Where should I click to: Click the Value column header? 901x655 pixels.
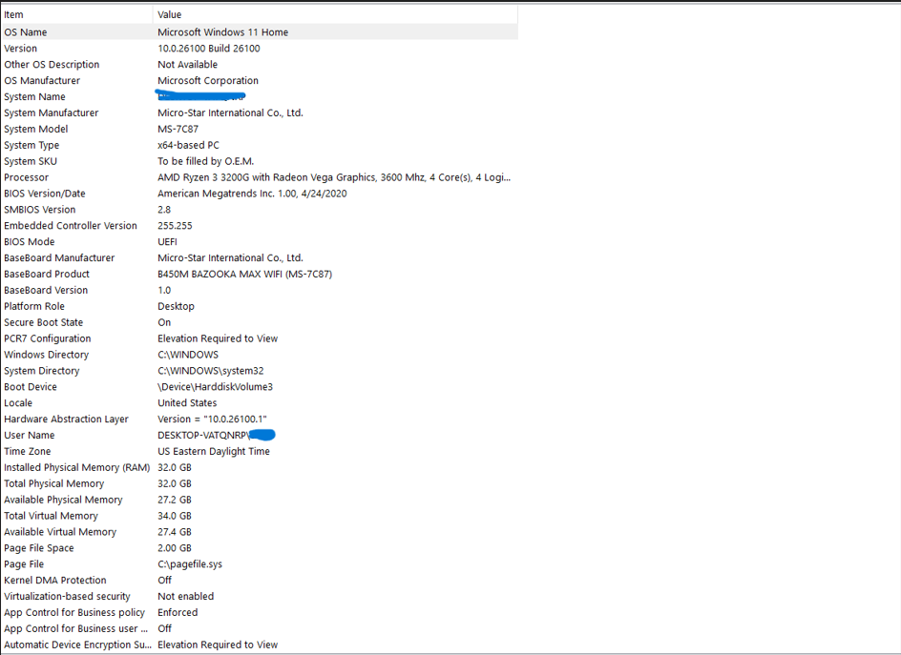336,14
